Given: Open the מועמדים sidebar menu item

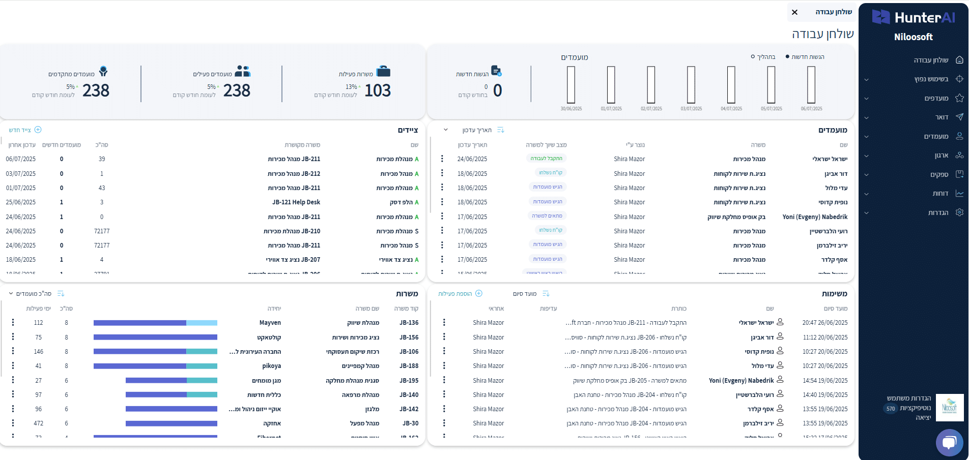Looking at the screenshot, I should [936, 136].
